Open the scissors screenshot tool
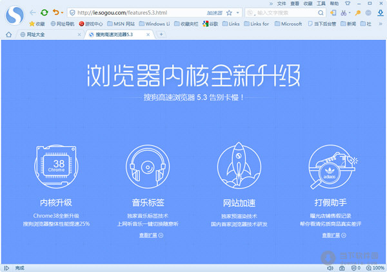The height and width of the screenshot is (272, 387). click(343, 13)
